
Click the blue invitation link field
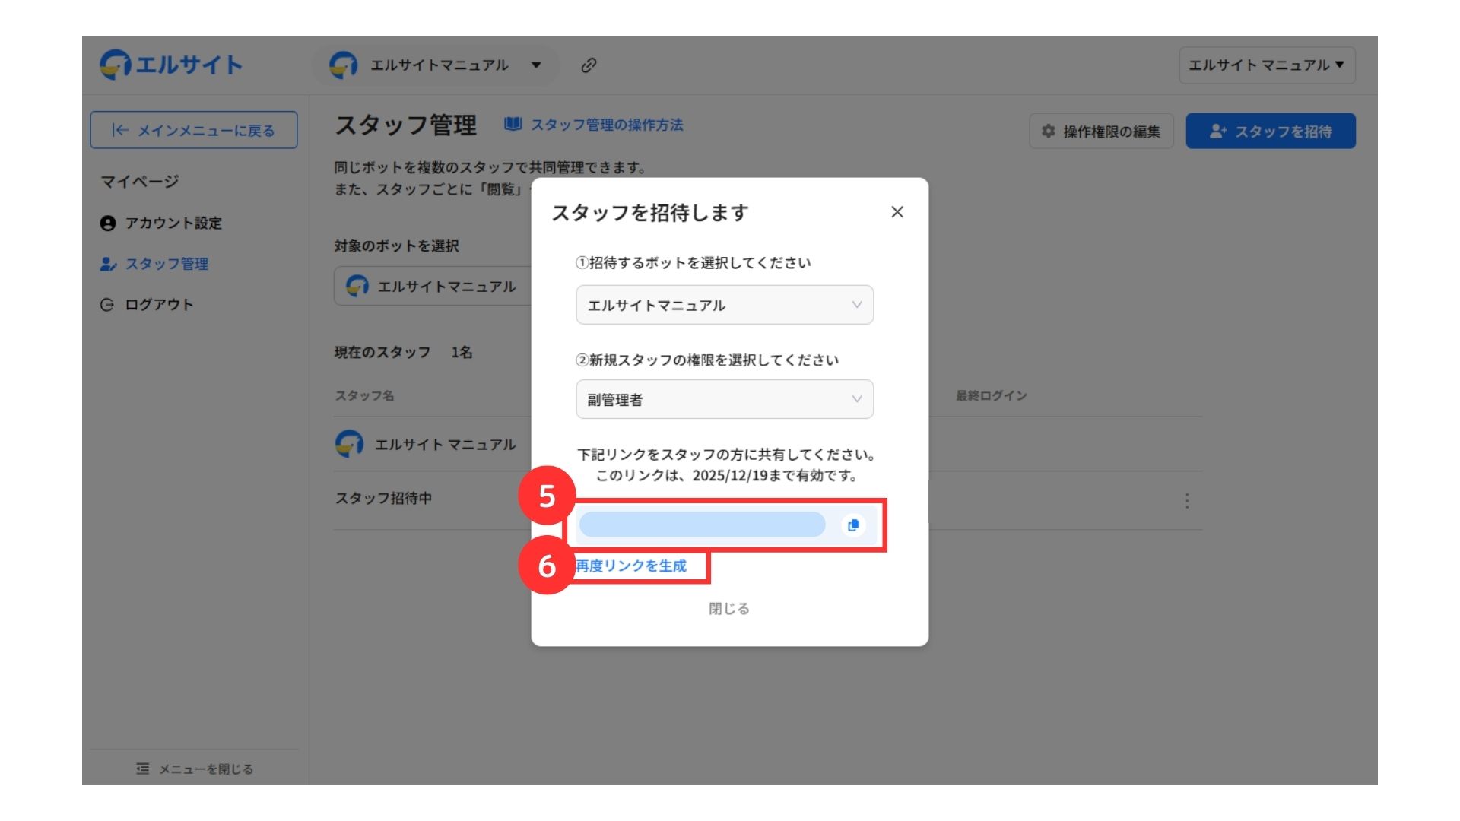(701, 525)
